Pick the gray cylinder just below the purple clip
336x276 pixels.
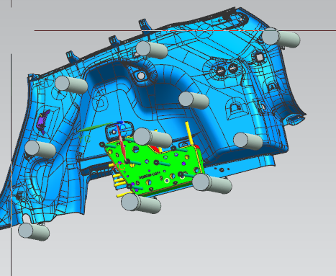pyautogui.click(x=40, y=149)
